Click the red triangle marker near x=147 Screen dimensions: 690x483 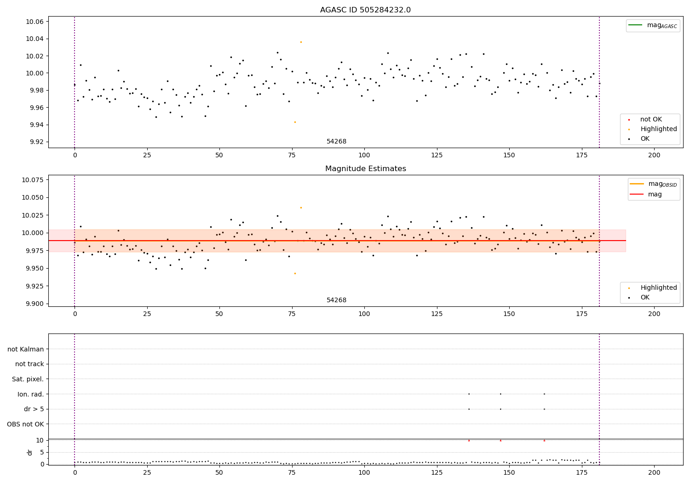click(x=500, y=440)
